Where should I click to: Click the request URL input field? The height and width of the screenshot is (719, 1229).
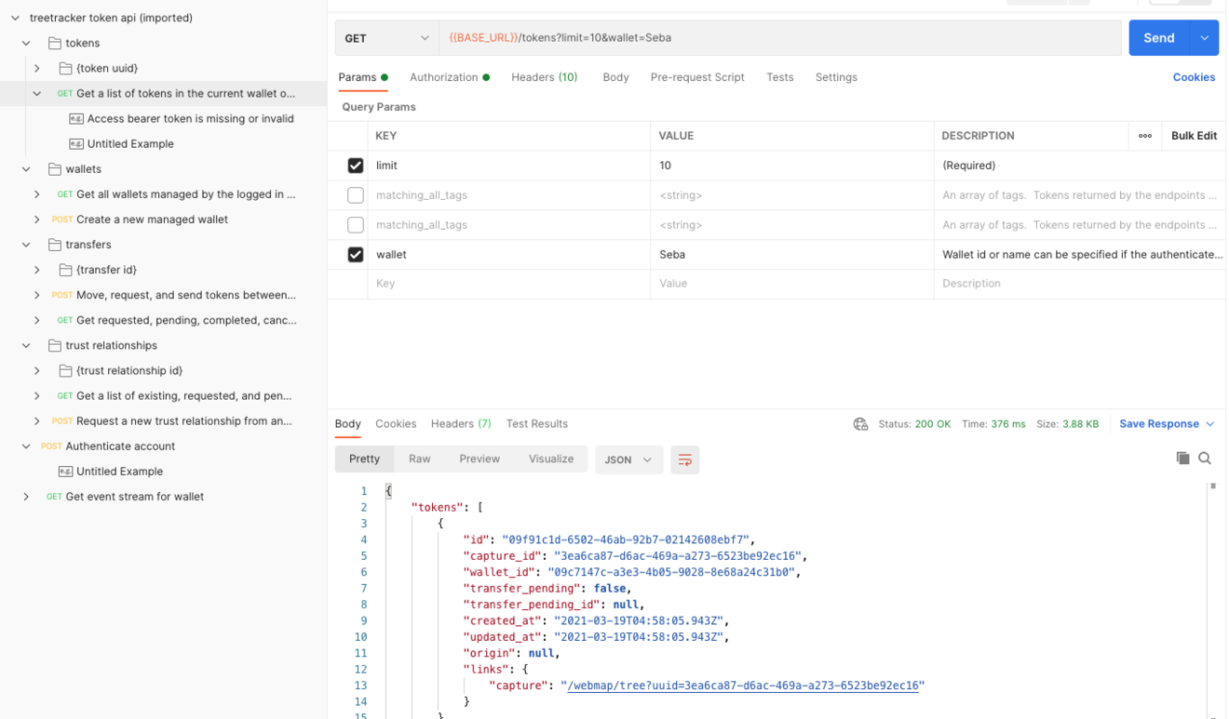(x=780, y=38)
